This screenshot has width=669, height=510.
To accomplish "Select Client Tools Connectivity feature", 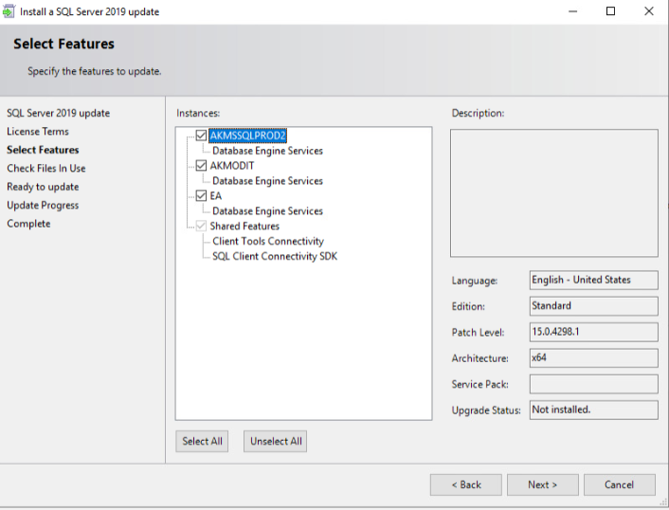I will [268, 241].
